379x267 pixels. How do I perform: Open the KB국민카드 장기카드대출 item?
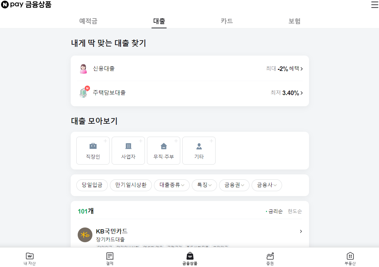point(190,234)
